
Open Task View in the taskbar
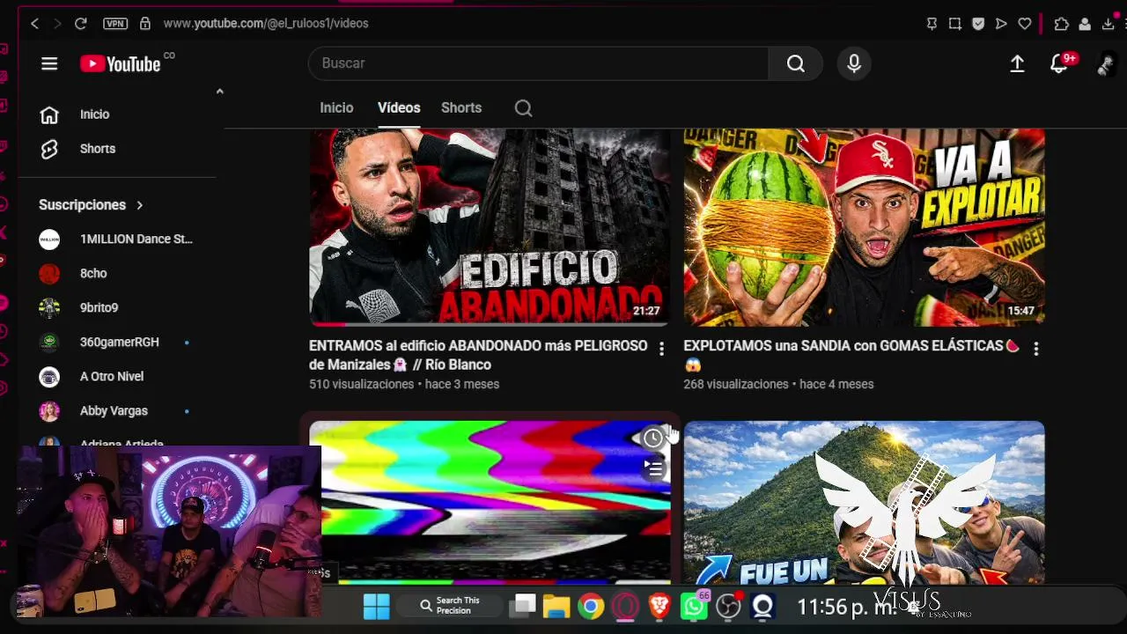tap(525, 606)
